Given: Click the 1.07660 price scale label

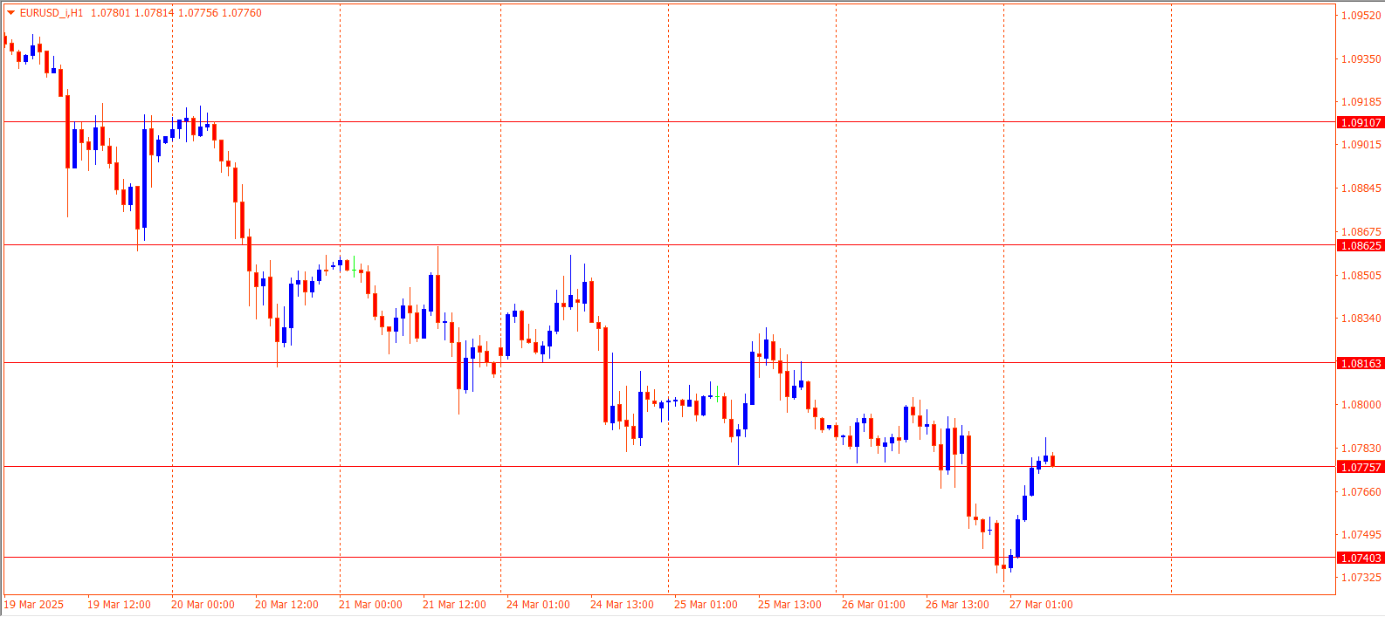Looking at the screenshot, I should (1361, 492).
